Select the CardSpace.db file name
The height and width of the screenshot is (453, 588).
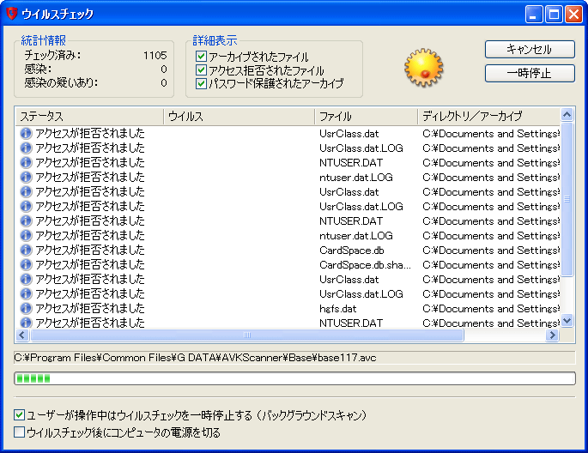[352, 250]
